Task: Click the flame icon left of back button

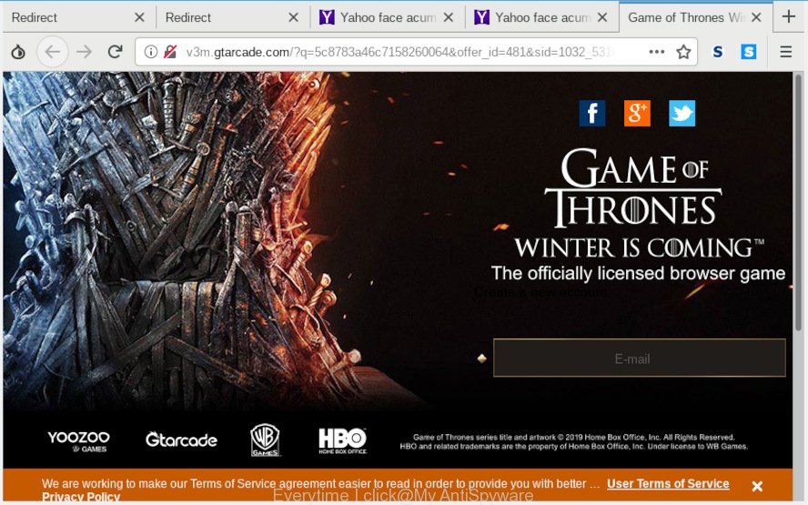Action: (x=18, y=52)
